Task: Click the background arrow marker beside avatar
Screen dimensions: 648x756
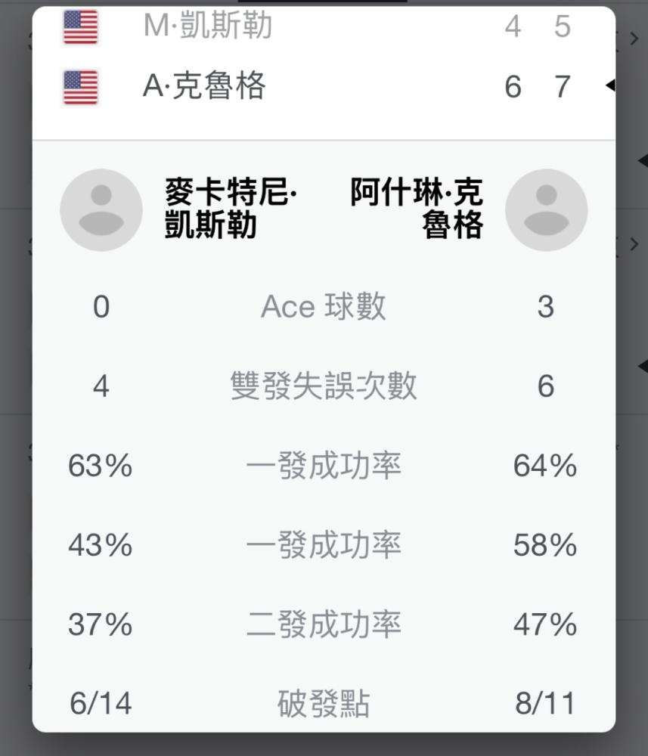Action: click(643, 160)
